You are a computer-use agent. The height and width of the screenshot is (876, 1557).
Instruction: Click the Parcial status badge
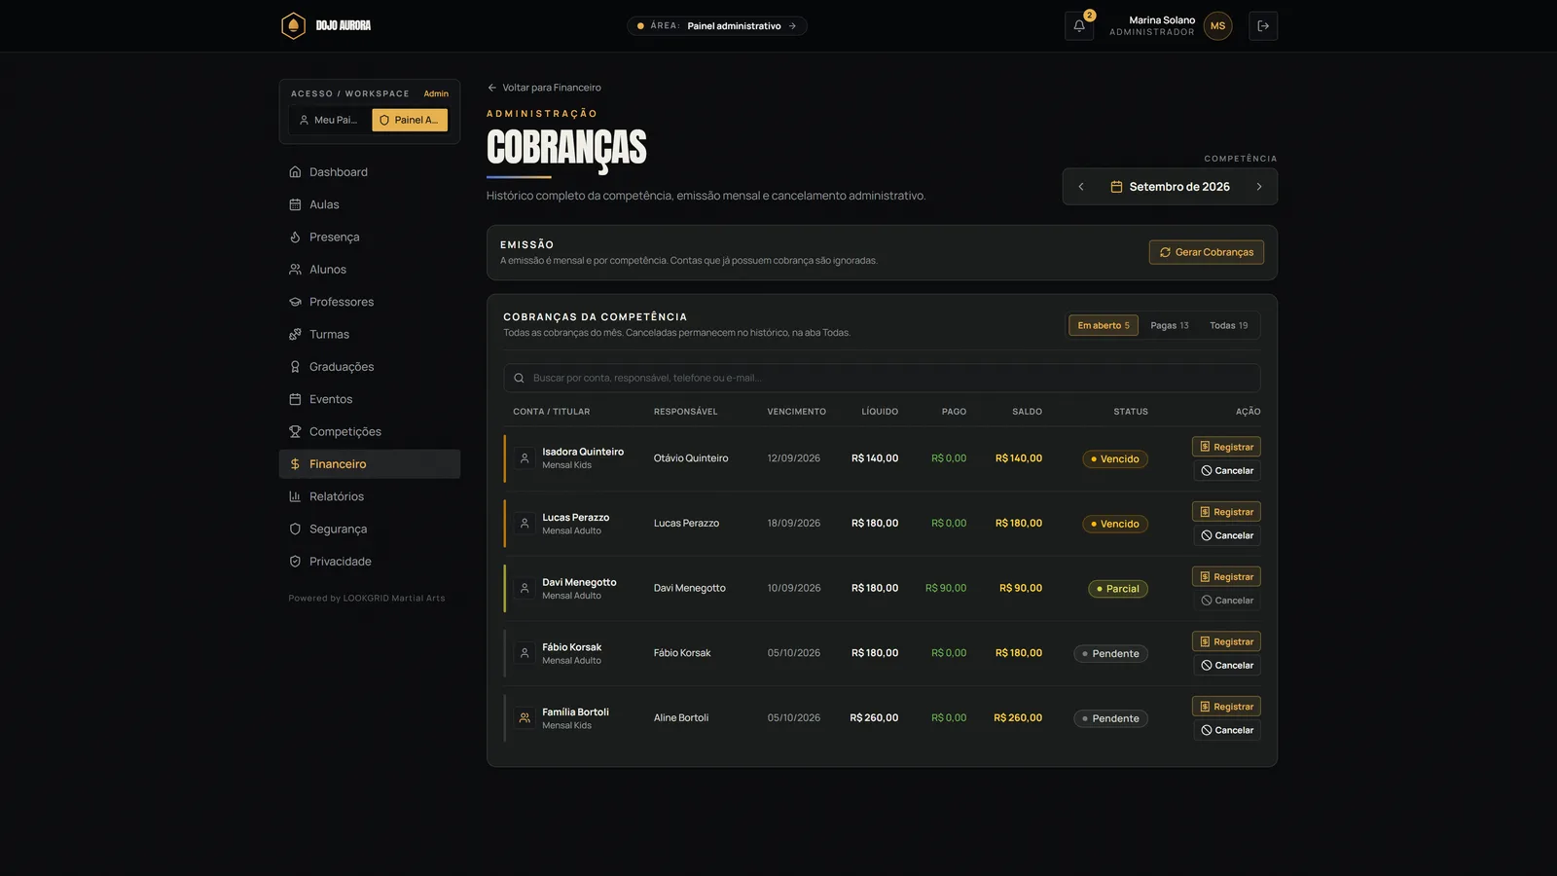pos(1118,589)
